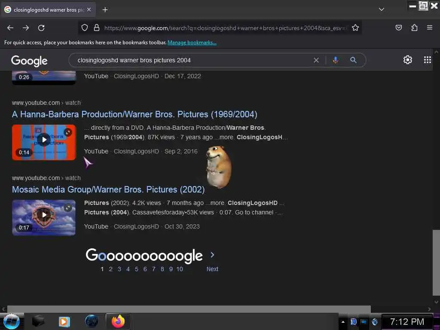Go to results page 5
Viewport: 440px width, 330px height.
point(136,269)
